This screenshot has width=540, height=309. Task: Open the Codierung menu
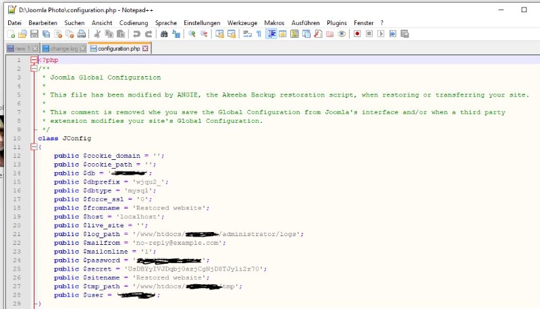click(134, 23)
